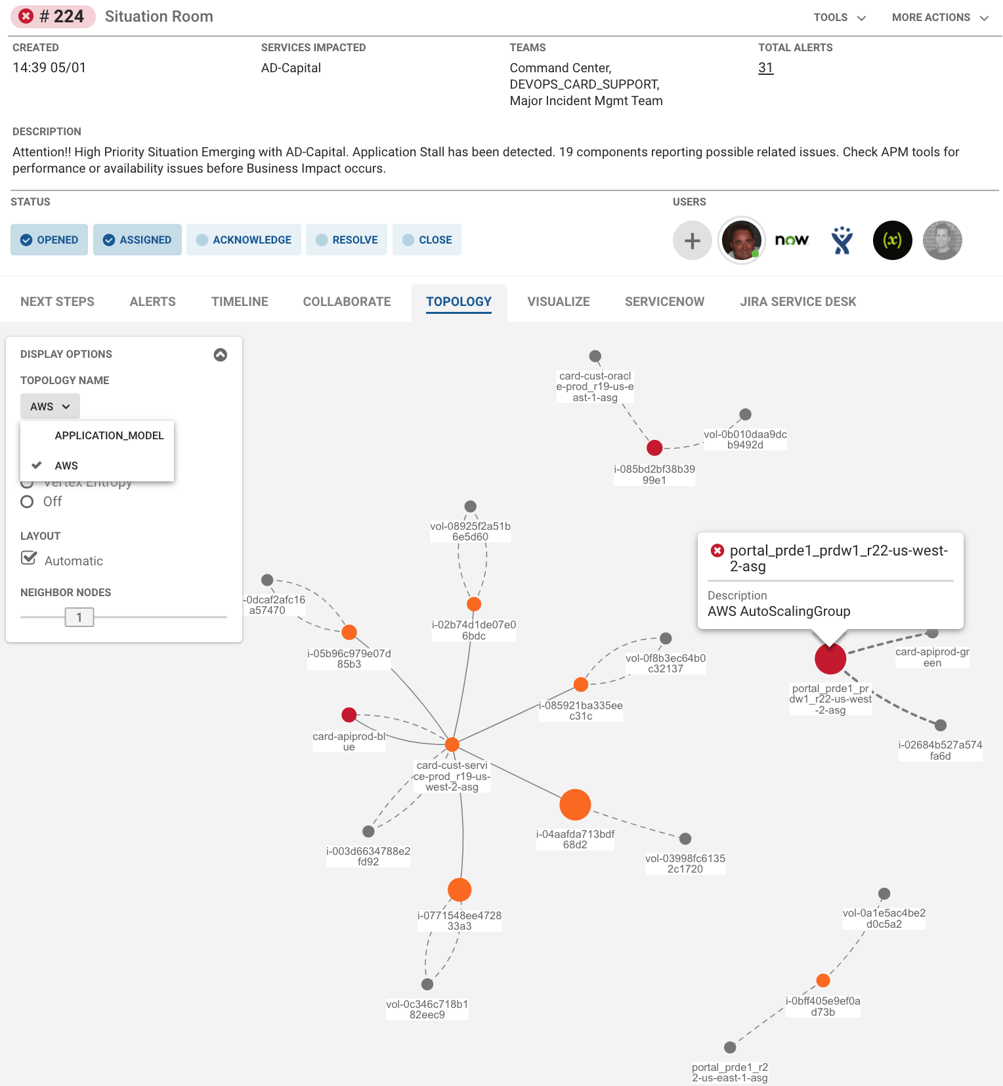1003x1086 pixels.
Task: Choose APPLICATION_MODEL from the topology list
Action: pyautogui.click(x=109, y=435)
